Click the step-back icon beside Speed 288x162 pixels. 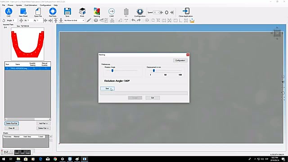coord(162,13)
